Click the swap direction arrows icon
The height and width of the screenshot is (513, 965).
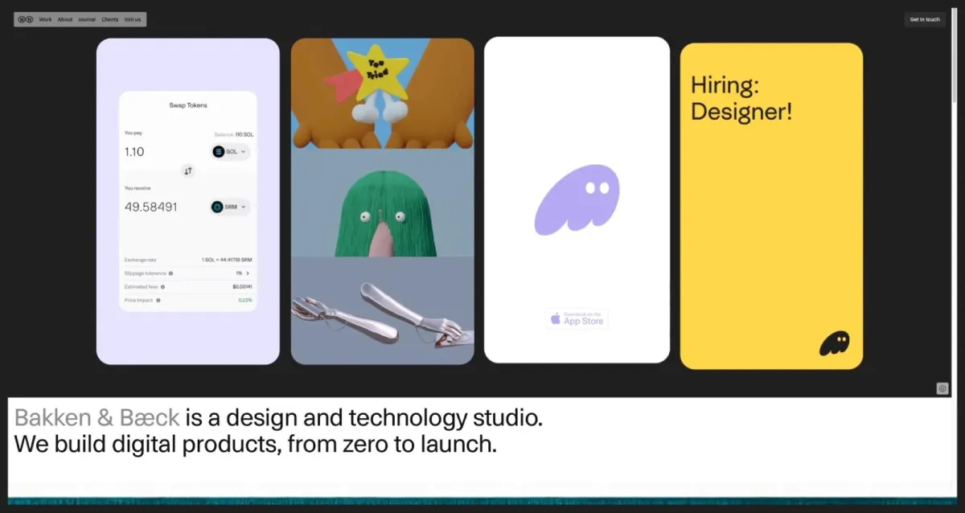[x=188, y=170]
